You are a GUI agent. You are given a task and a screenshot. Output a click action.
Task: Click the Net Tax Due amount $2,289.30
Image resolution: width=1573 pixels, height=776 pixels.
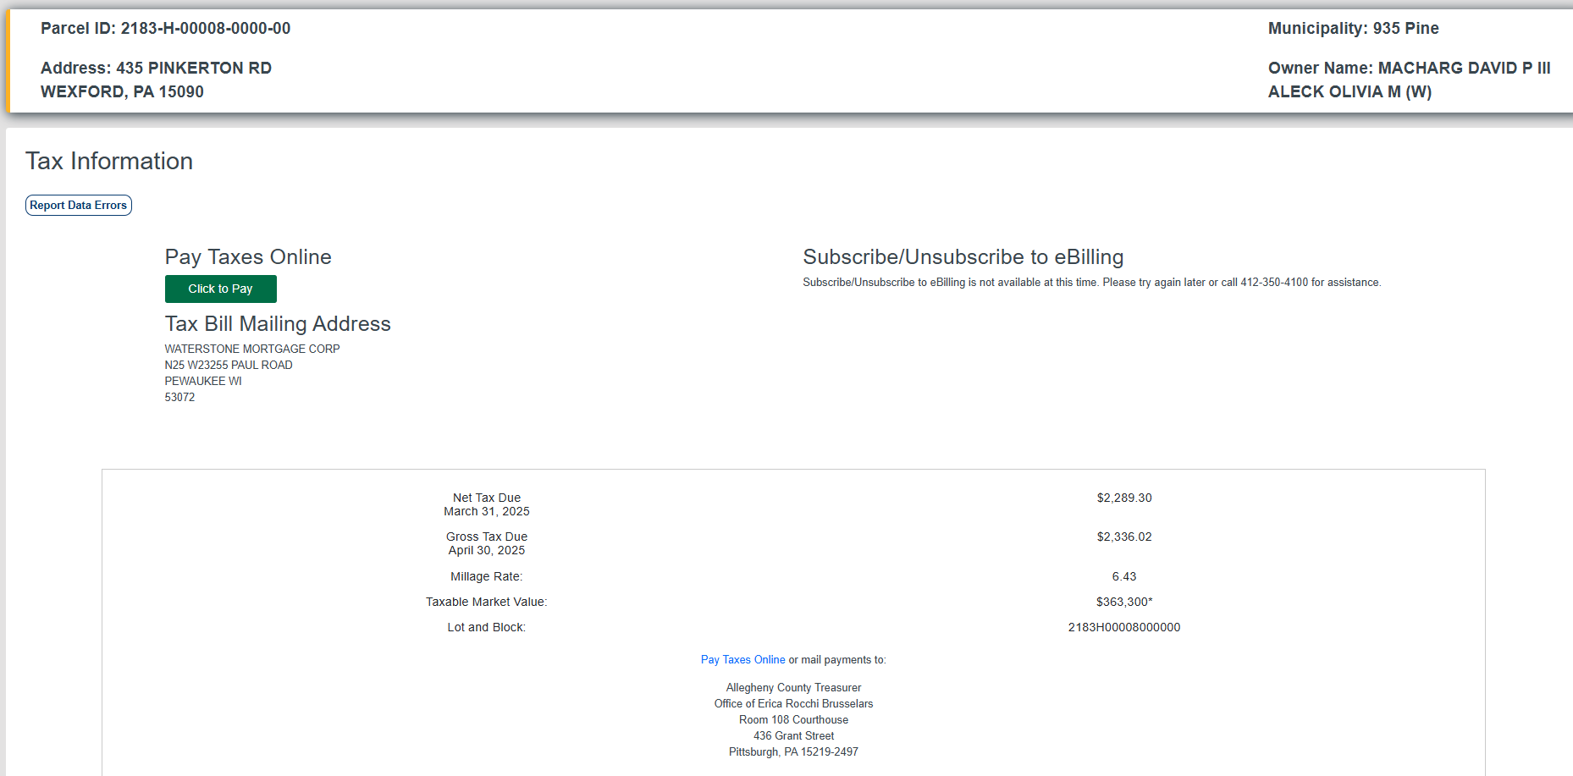click(x=1123, y=498)
